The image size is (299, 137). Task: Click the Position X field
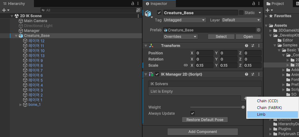tap(204, 53)
